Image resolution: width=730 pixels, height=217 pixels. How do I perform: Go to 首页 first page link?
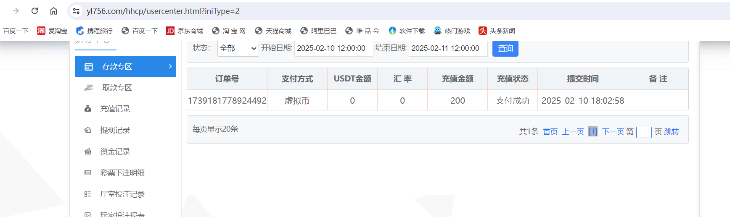(x=550, y=132)
